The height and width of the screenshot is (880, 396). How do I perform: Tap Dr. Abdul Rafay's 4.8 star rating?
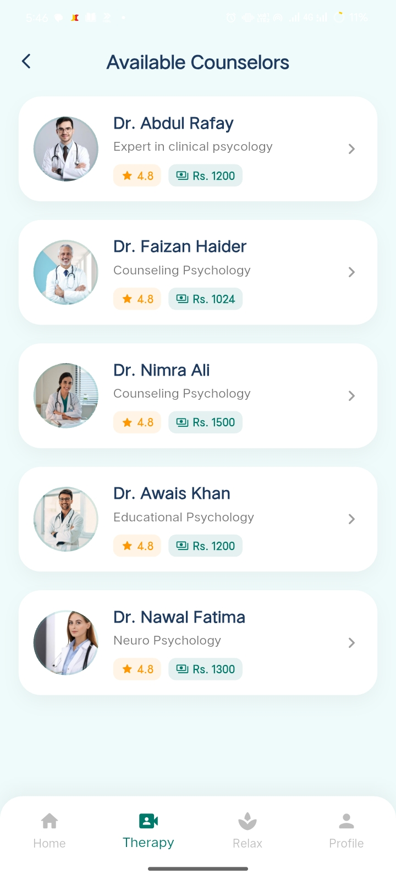137,176
